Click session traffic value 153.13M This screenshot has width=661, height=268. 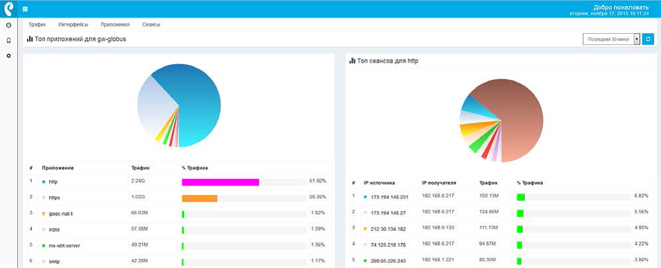tap(488, 196)
